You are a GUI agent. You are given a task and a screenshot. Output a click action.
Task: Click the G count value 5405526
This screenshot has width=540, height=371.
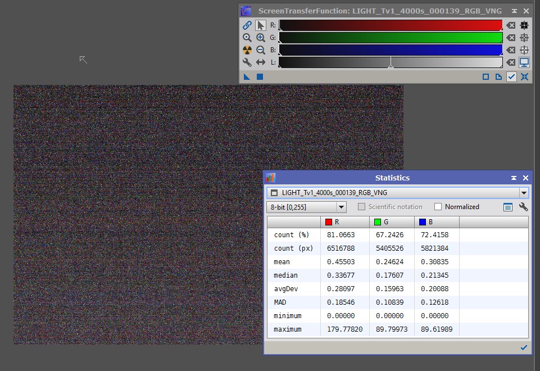click(x=389, y=248)
